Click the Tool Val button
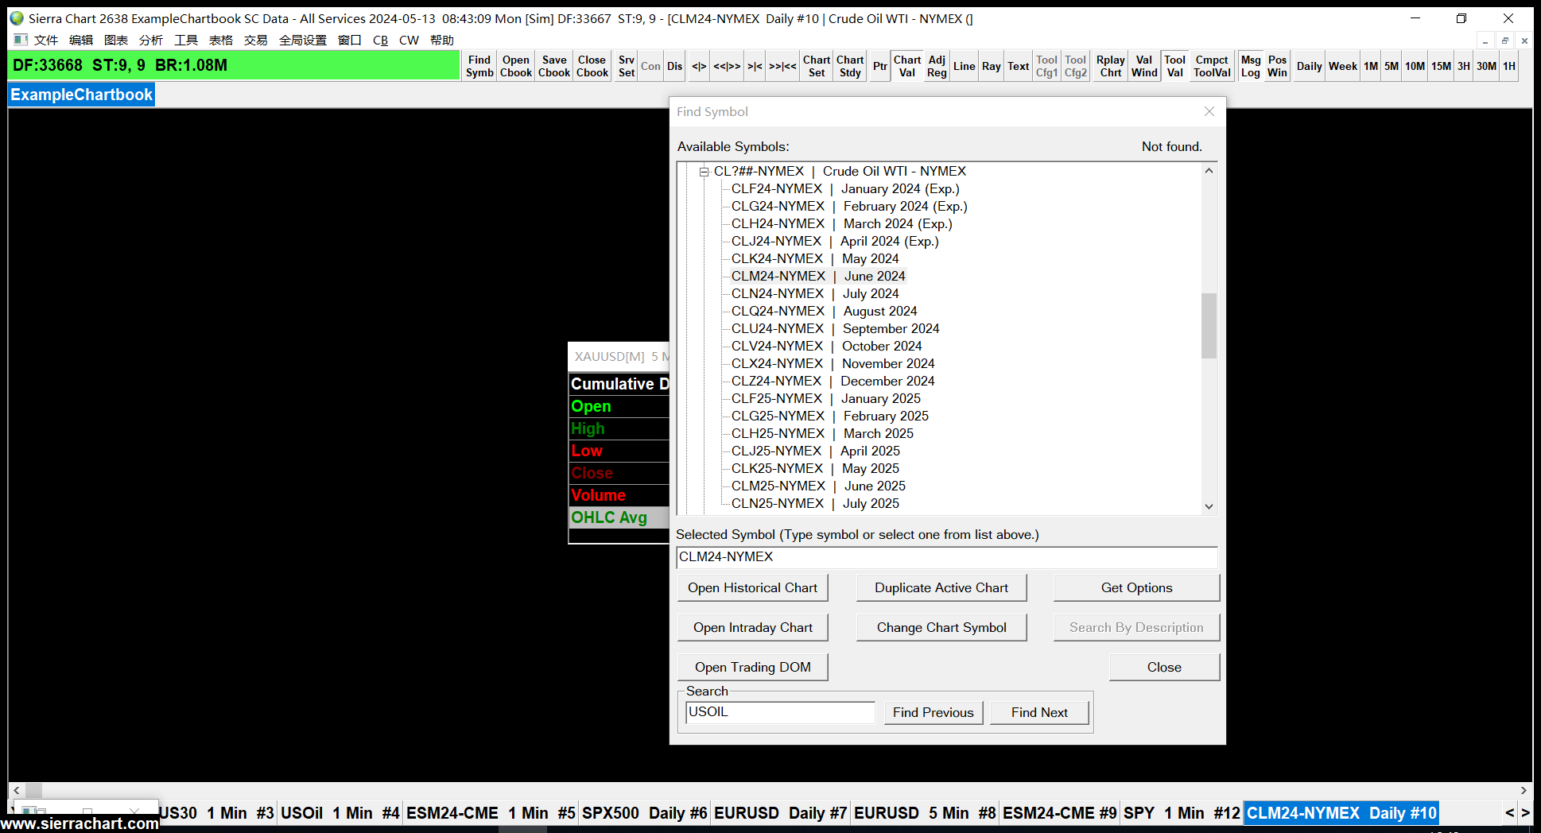The width and height of the screenshot is (1541, 833). [1175, 66]
